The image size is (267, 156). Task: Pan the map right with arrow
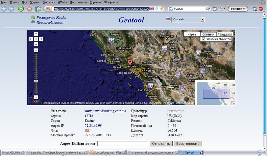coord(41,39)
